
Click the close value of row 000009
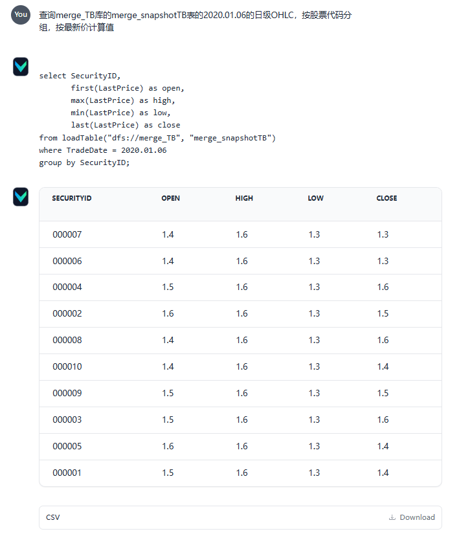tap(383, 393)
